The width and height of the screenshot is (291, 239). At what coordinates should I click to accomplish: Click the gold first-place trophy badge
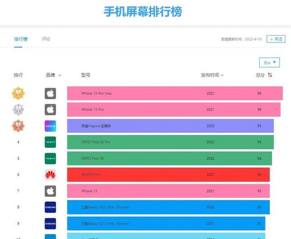pos(18,93)
